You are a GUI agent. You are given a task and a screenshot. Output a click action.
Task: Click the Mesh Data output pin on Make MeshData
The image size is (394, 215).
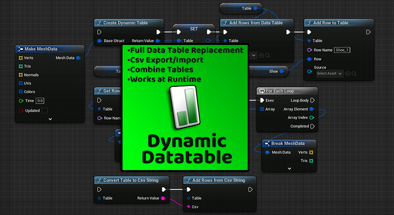tap(78, 58)
